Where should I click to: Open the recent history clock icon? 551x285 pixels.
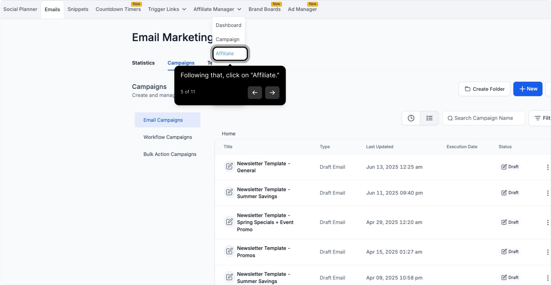tap(411, 118)
